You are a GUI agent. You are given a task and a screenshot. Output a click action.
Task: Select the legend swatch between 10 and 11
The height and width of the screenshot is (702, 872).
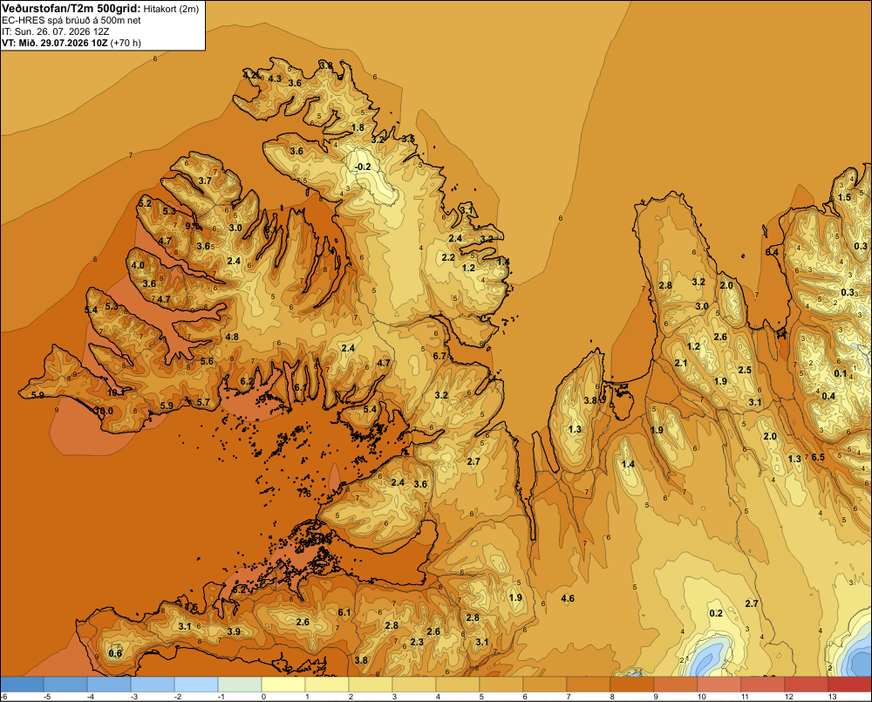tap(719, 684)
